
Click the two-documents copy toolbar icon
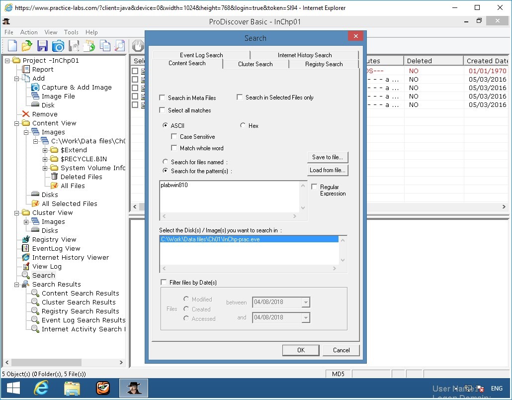[105, 46]
